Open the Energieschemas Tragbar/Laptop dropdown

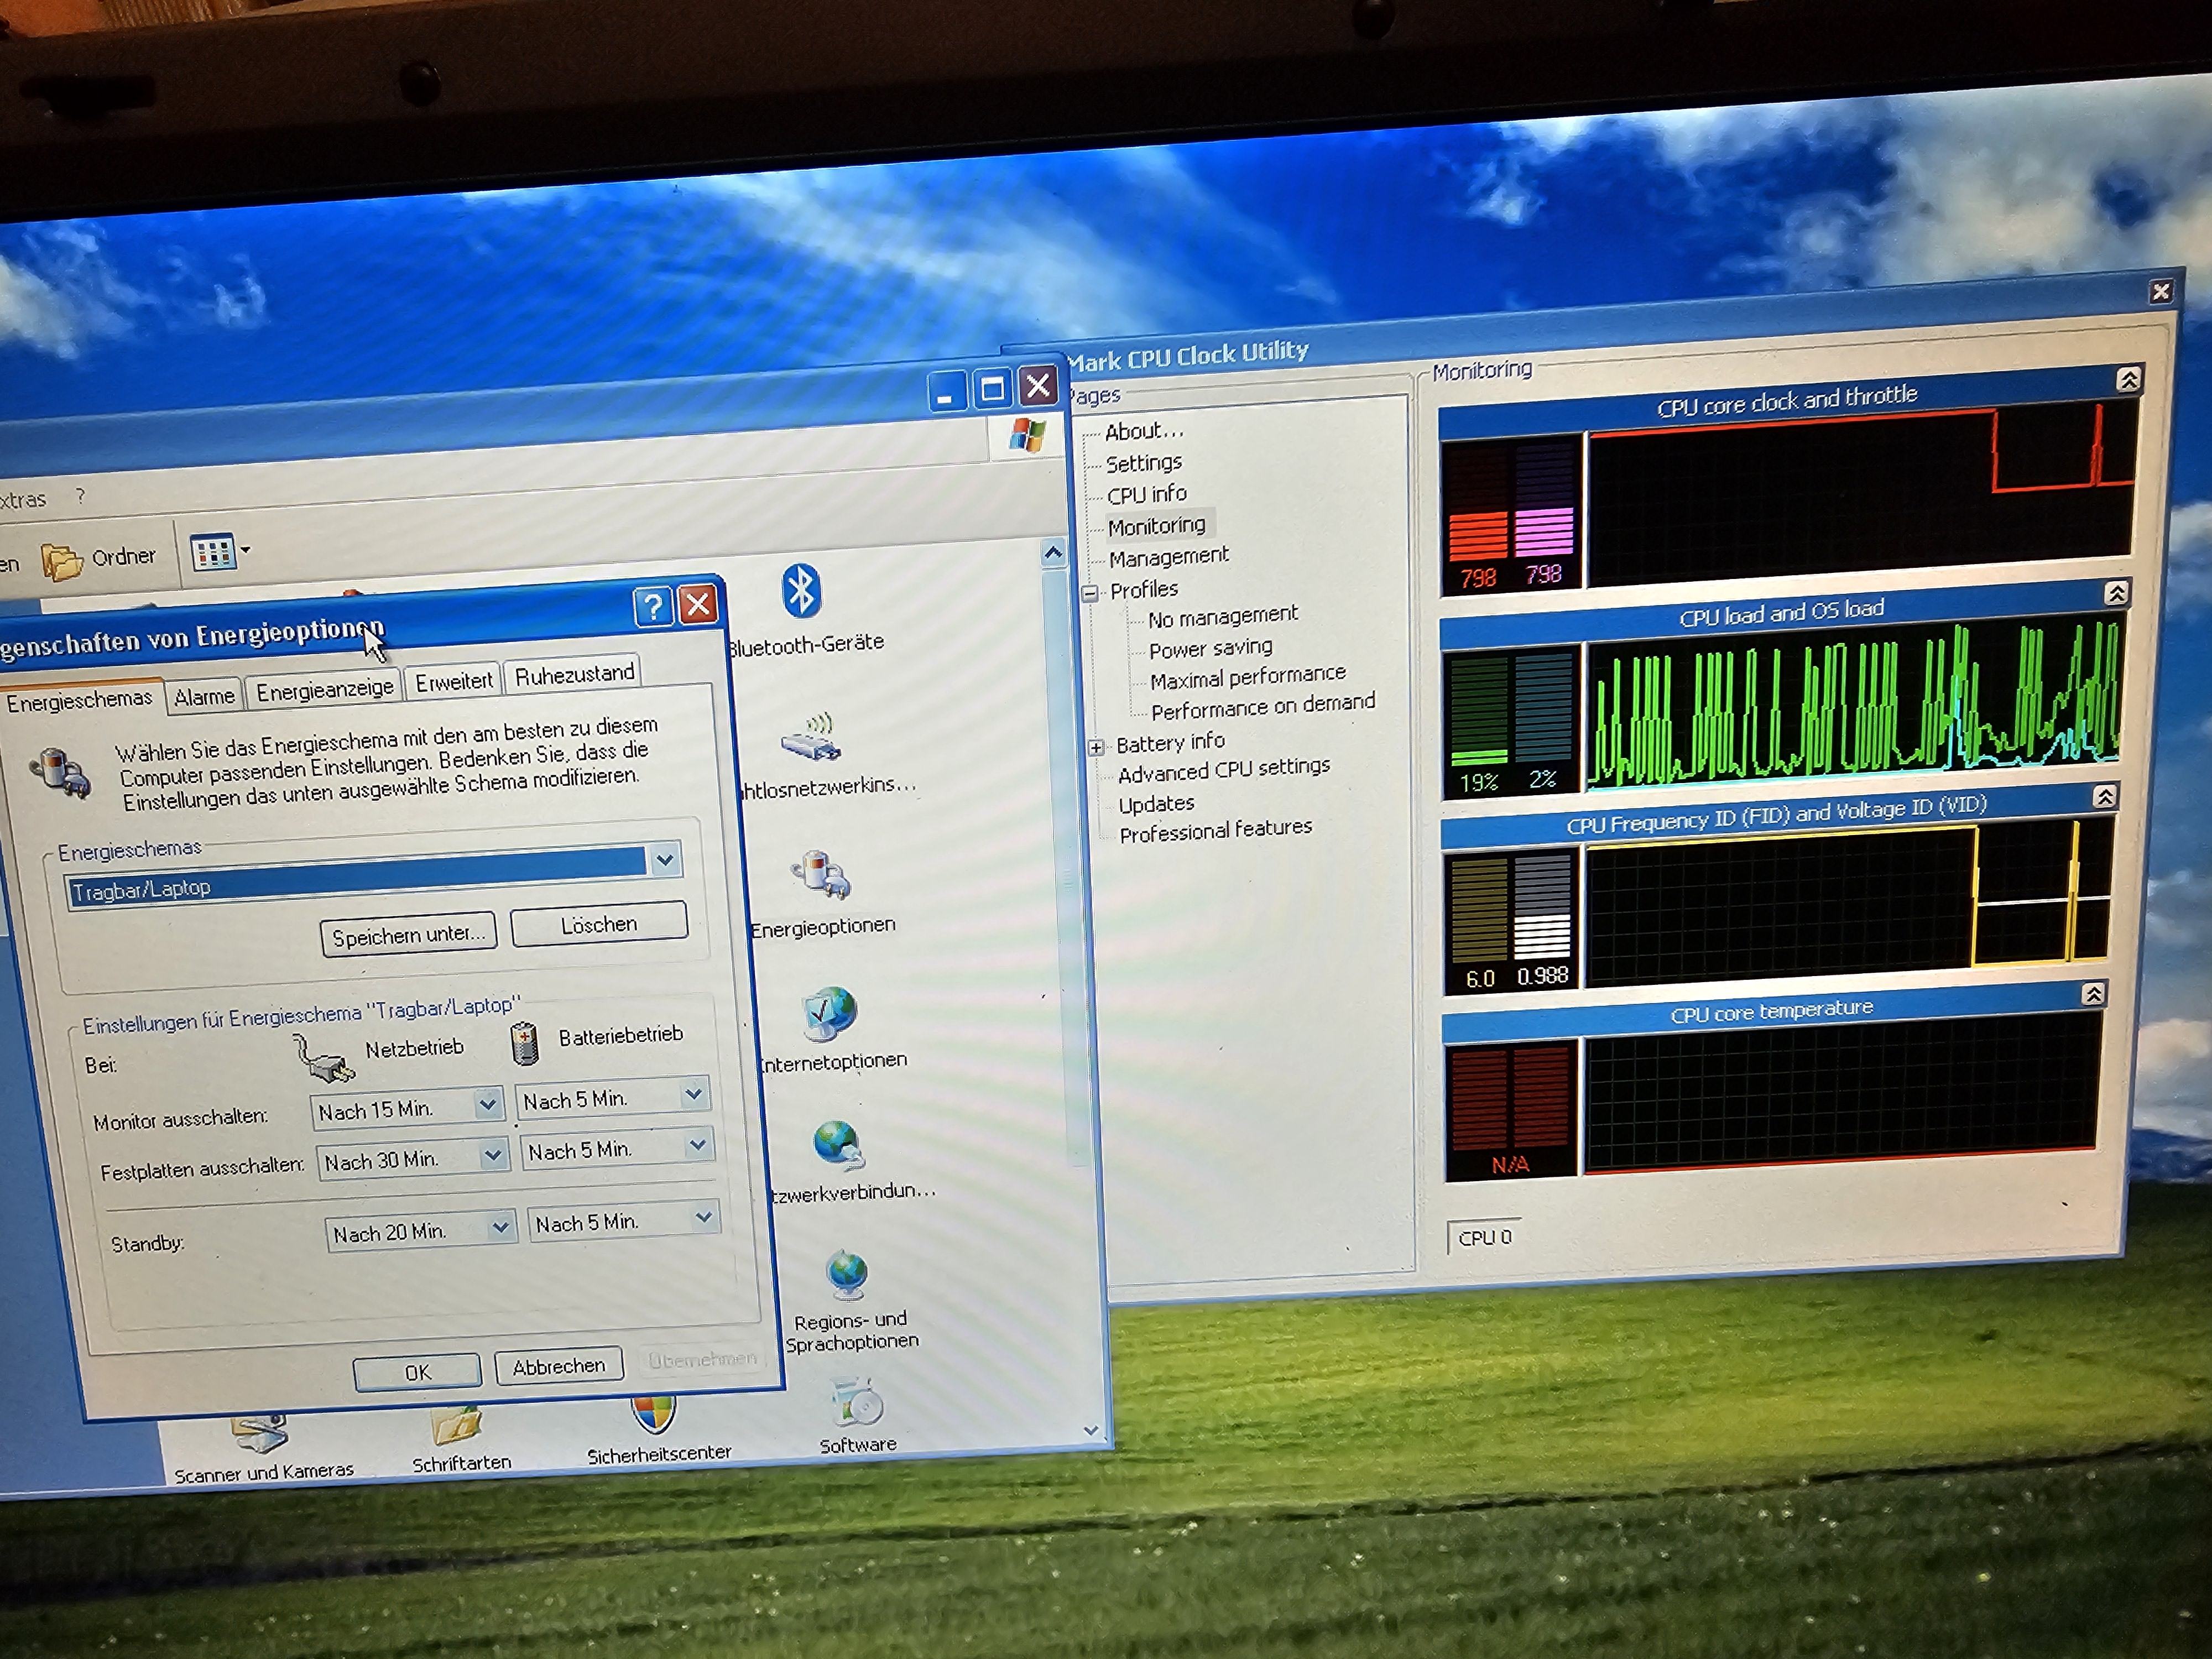pos(665,860)
